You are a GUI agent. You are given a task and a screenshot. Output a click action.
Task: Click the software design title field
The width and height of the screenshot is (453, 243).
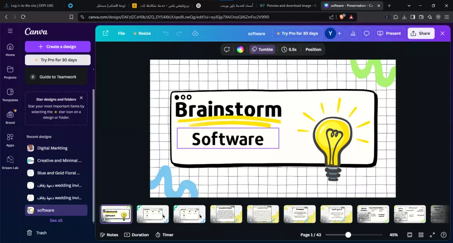pyautogui.click(x=256, y=33)
